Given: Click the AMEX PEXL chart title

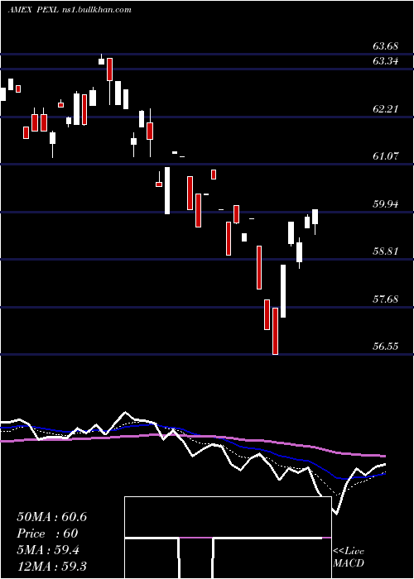Looking at the screenshot, I should coord(32,10).
